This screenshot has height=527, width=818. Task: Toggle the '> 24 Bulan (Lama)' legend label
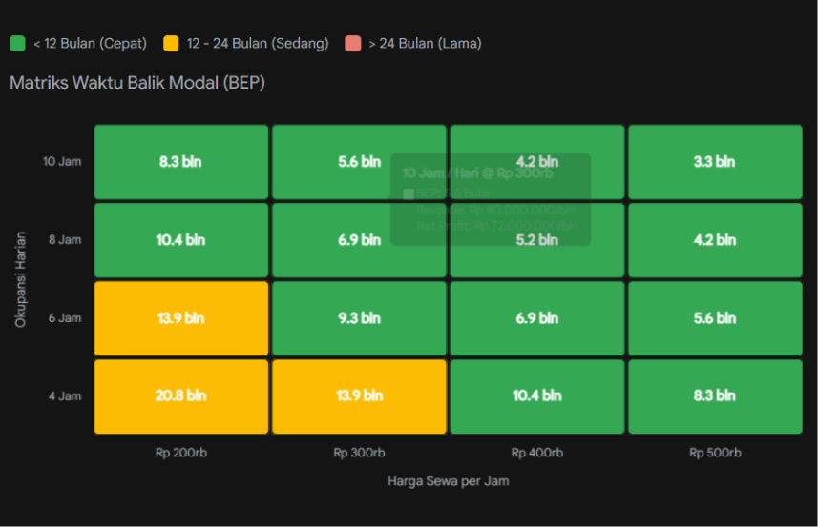coord(425,43)
